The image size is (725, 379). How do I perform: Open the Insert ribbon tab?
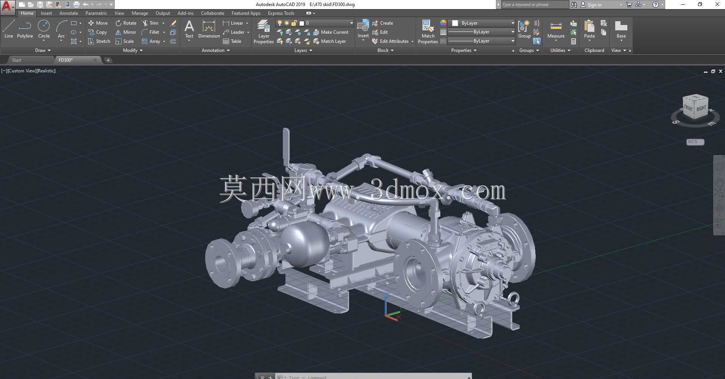click(46, 13)
